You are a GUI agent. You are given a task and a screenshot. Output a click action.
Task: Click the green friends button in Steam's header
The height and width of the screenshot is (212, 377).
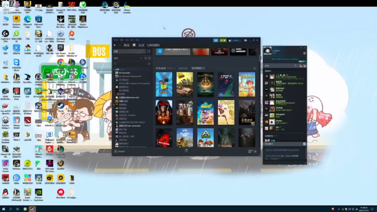click(223, 41)
